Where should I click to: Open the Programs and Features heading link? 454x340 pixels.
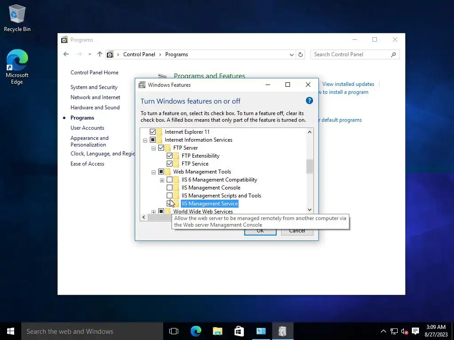[x=209, y=76]
